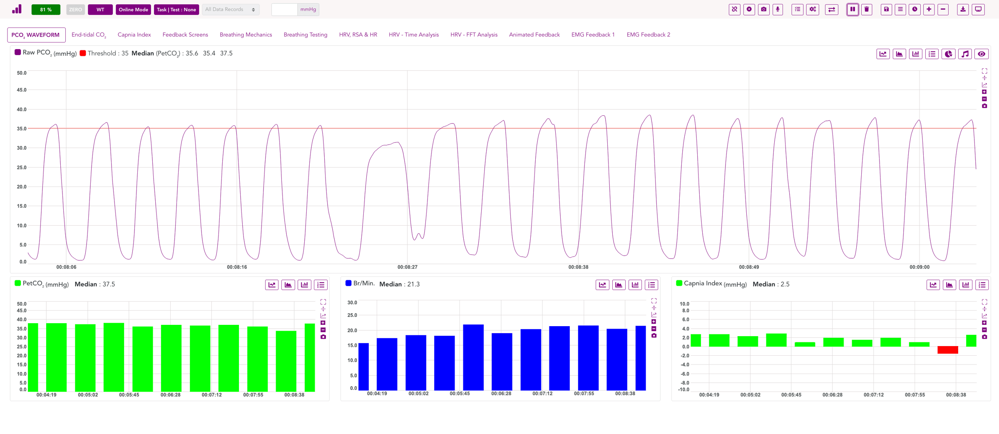Click the hamburger lines icon next to save
This screenshot has width=999, height=434.
[x=900, y=9]
